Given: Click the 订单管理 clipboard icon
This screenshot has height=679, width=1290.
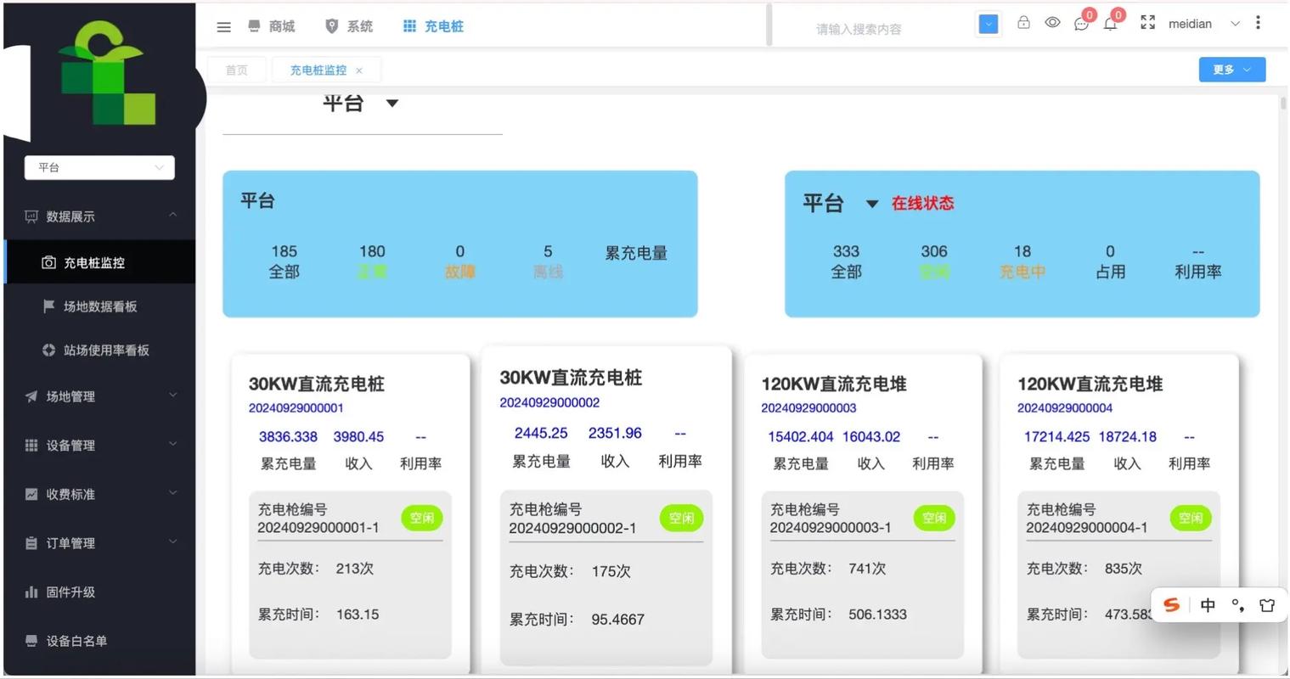Looking at the screenshot, I should [x=31, y=543].
